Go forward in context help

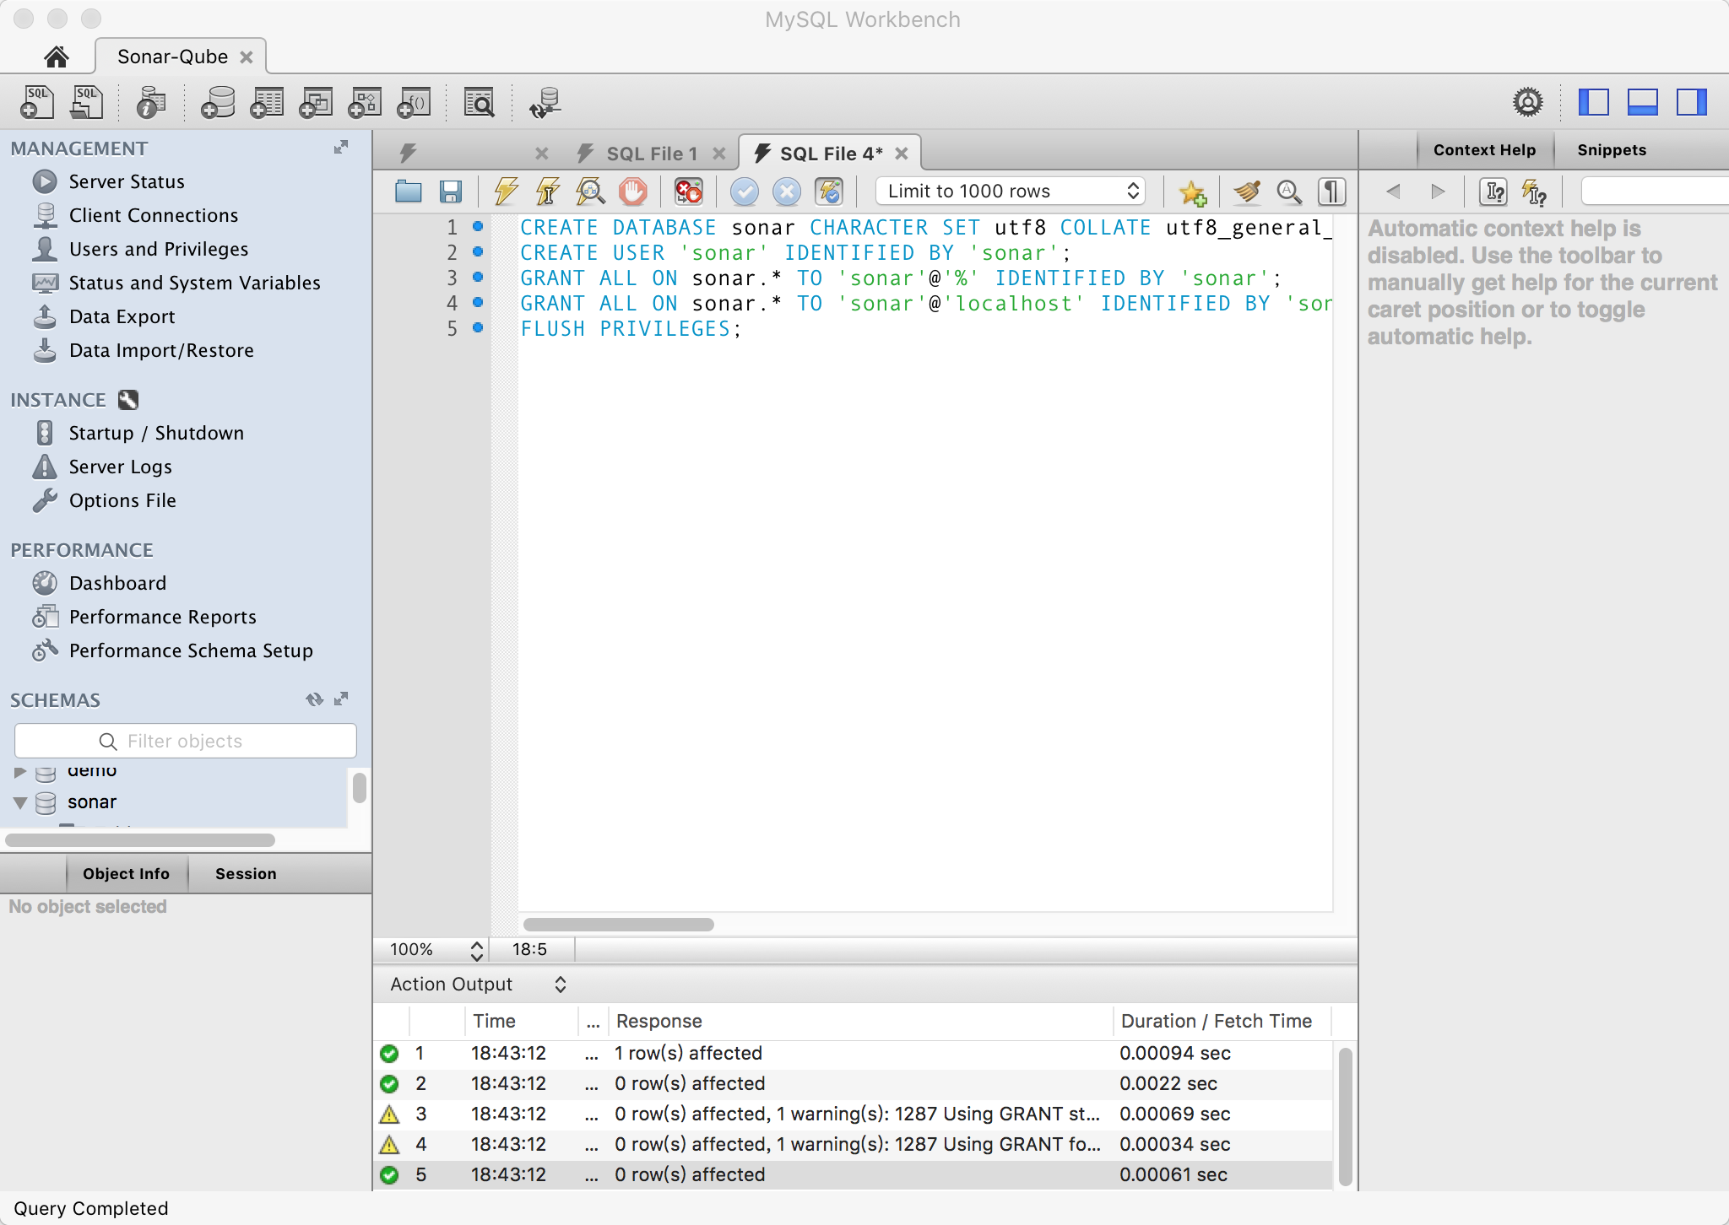(x=1438, y=192)
